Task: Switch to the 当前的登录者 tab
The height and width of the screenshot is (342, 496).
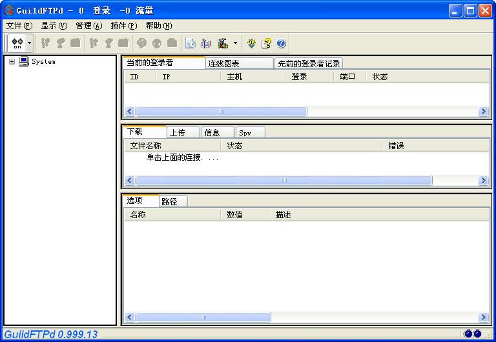Action: [164, 63]
